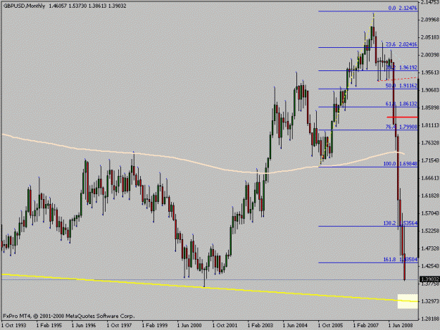Click price axis value 1.61828

pyautogui.click(x=429, y=196)
